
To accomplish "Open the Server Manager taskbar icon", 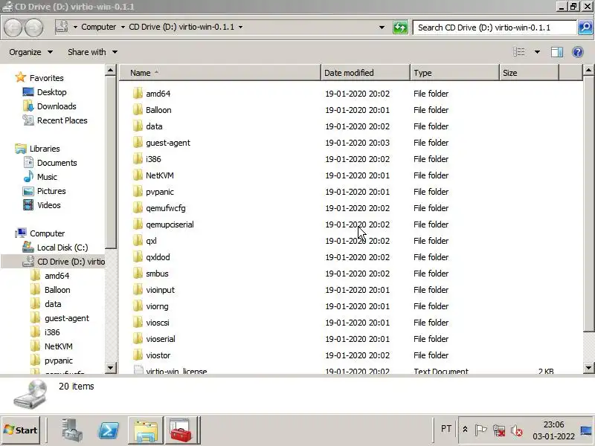I will 71,430.
